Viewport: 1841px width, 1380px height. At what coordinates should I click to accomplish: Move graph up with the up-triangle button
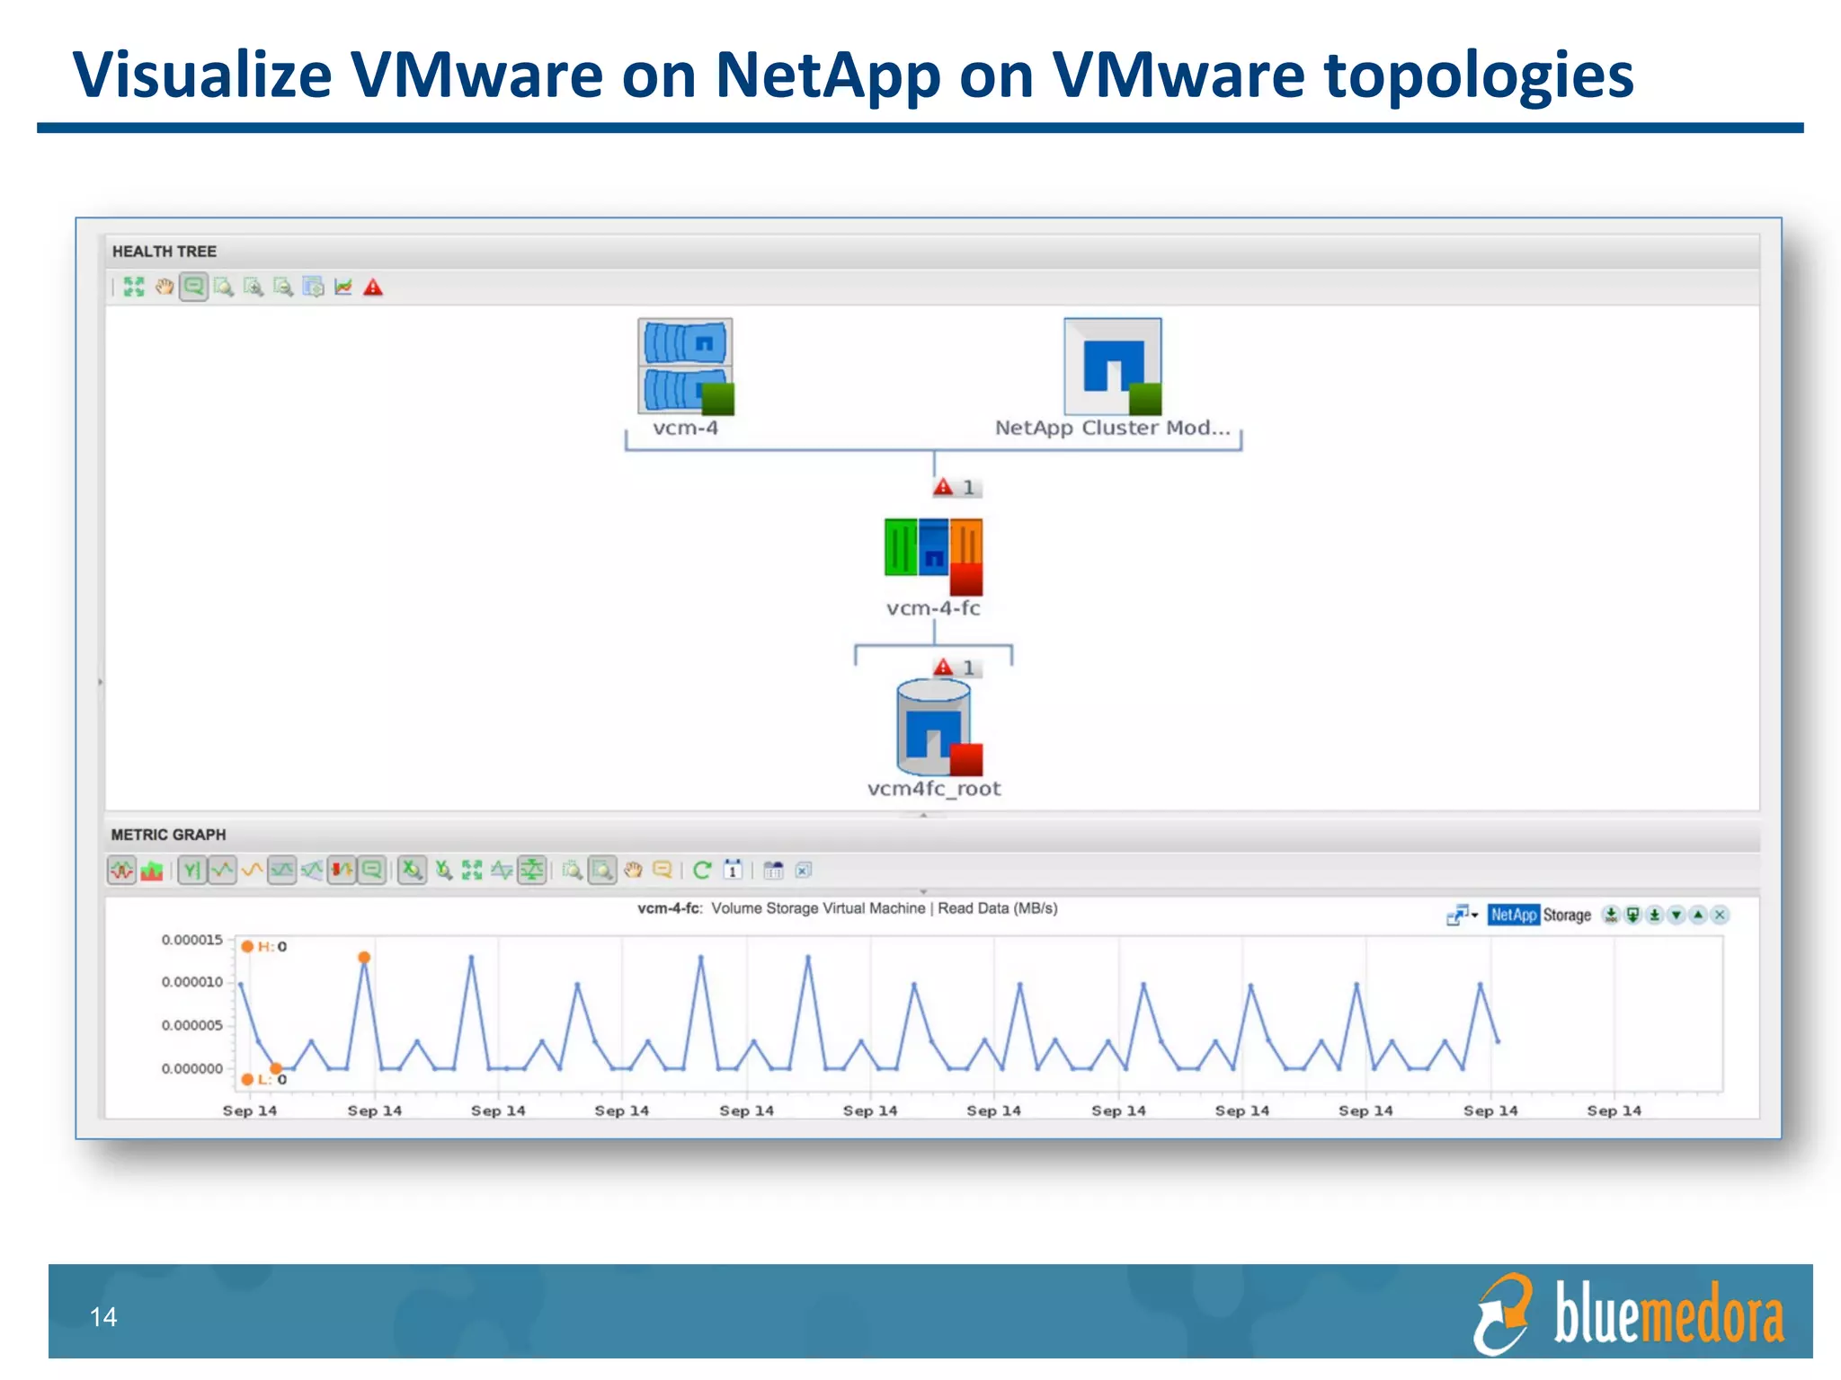point(1698,915)
